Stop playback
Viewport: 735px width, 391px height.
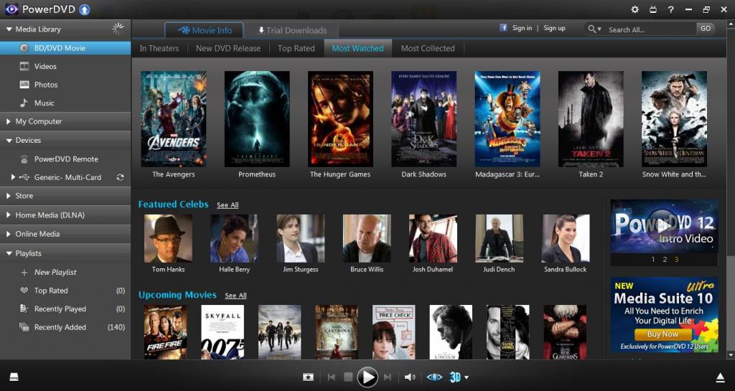(348, 377)
